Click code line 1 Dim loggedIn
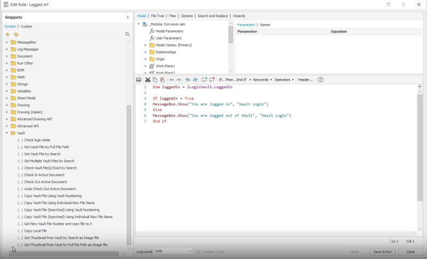The height and width of the screenshot is (259, 427). click(x=192, y=87)
